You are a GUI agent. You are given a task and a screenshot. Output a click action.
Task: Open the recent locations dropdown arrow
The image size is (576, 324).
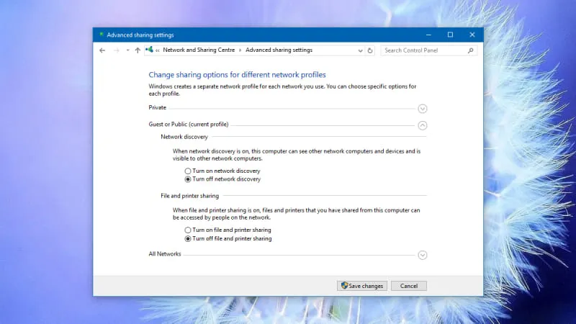tap(127, 50)
